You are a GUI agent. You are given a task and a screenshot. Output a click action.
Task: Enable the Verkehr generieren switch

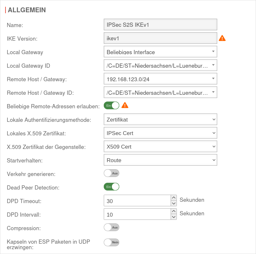pos(112,173)
